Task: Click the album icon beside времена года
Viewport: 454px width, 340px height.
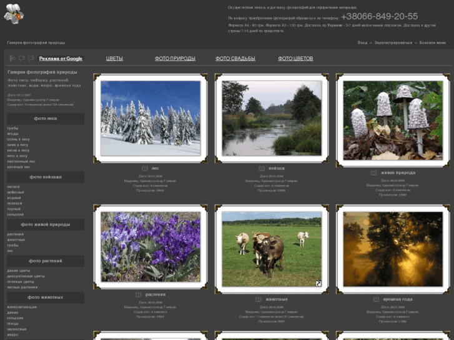Action: click(x=376, y=299)
